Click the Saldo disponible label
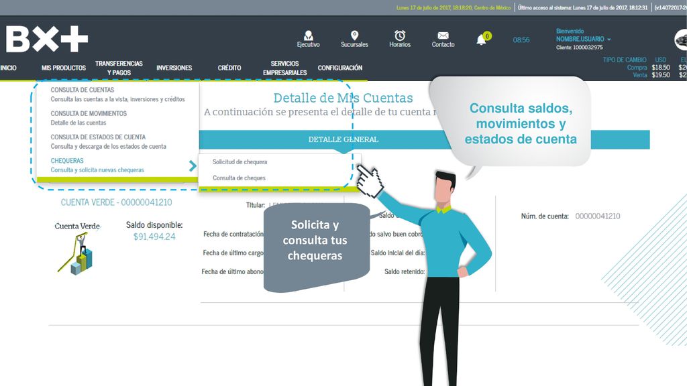687x386 pixels. pyautogui.click(x=154, y=225)
